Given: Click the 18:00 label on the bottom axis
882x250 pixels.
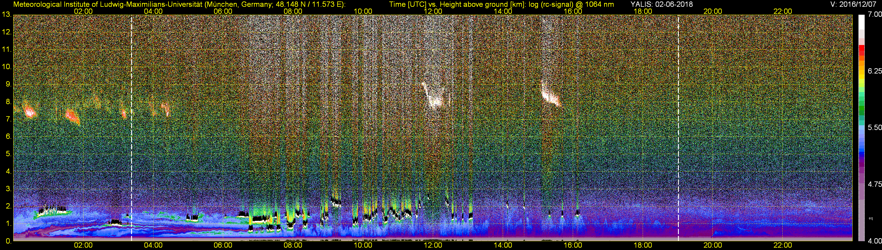Looking at the screenshot, I should coord(643,245).
